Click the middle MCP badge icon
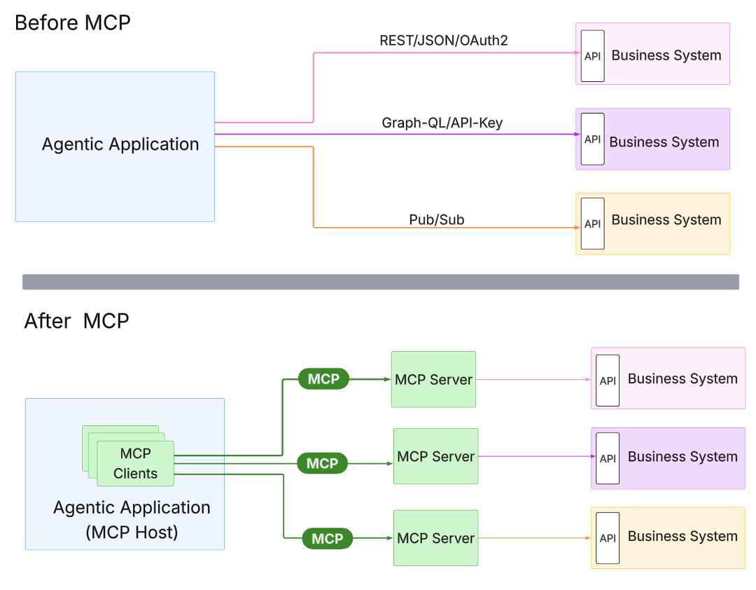 tap(322, 463)
